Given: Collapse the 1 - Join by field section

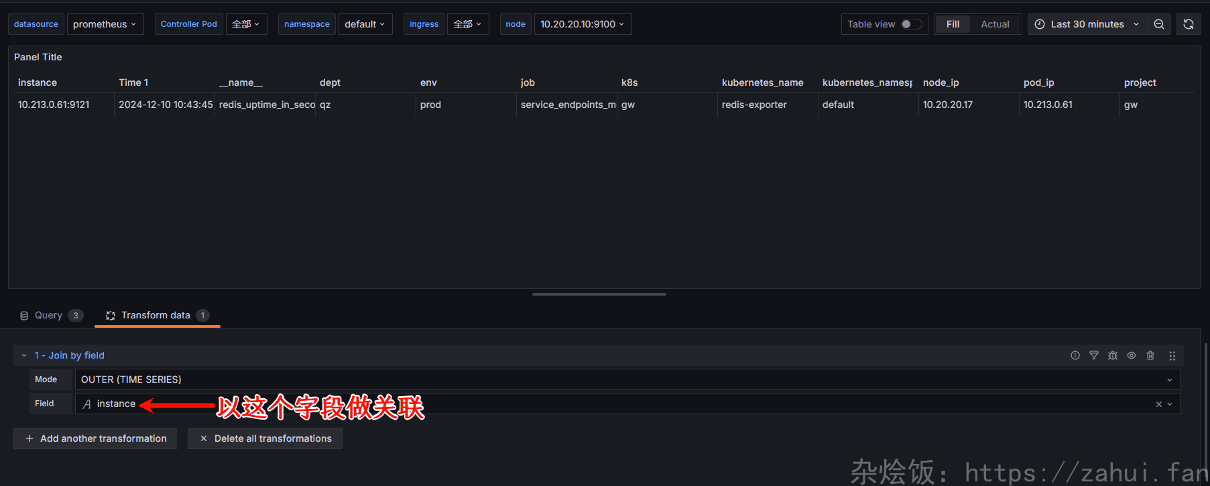Looking at the screenshot, I should coord(24,355).
